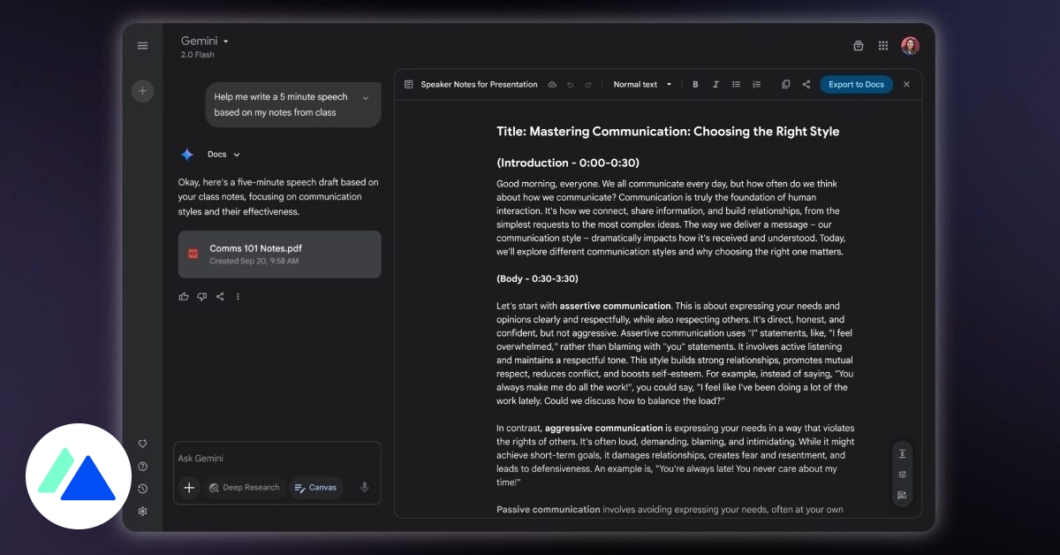Open Deep Research mode

coord(244,487)
